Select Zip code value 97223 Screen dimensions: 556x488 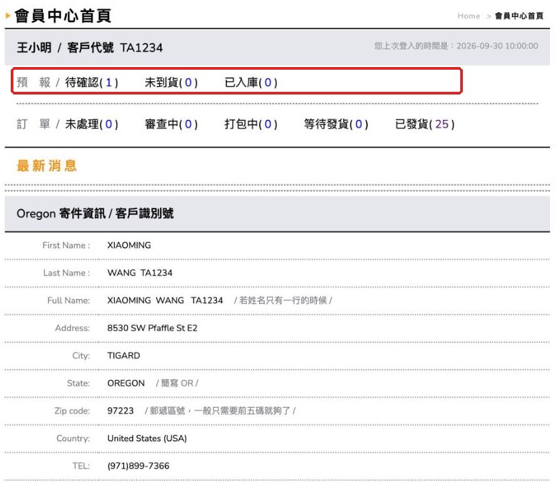[121, 411]
